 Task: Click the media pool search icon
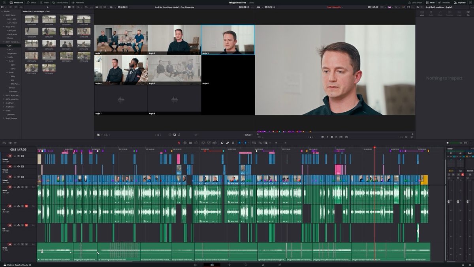(78, 7)
